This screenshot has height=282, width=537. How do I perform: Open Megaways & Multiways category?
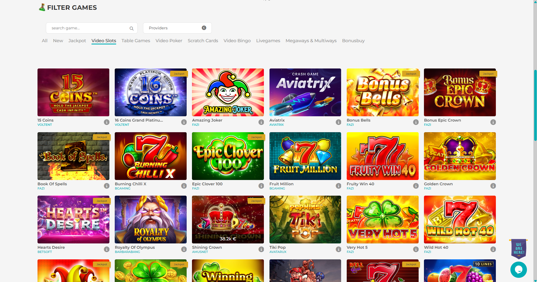(x=311, y=41)
